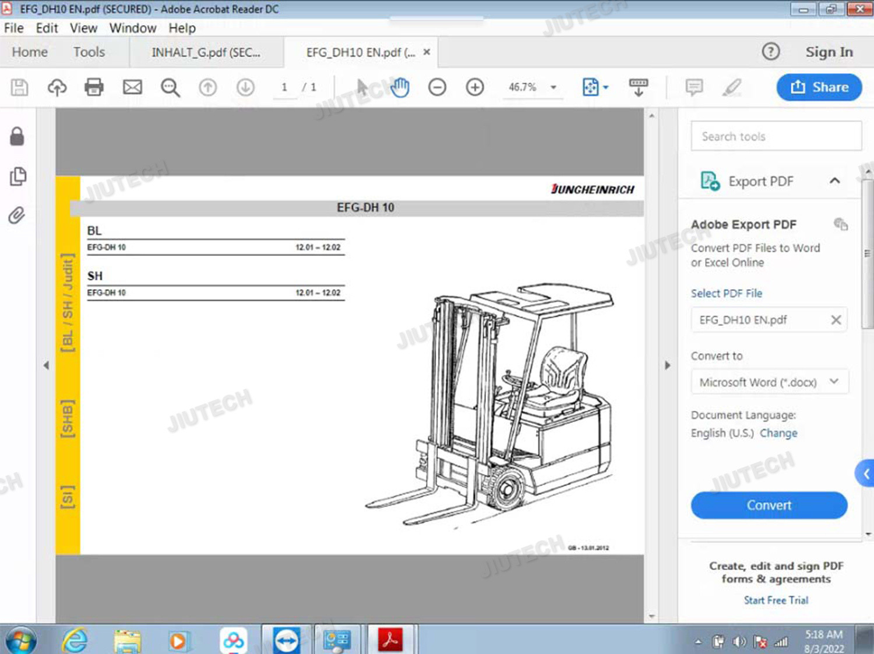Click the Share button
874x654 pixels.
[819, 87]
